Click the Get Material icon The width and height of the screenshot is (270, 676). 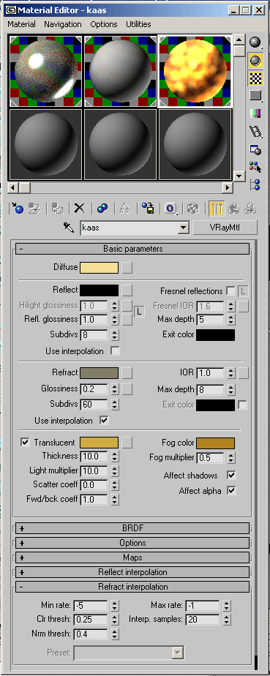point(17,209)
